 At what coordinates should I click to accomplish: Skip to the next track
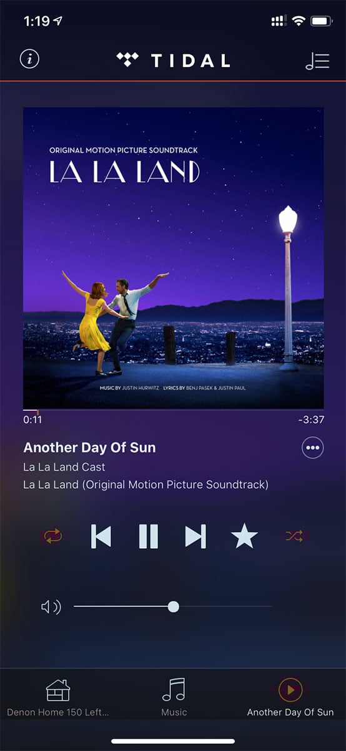pos(195,536)
